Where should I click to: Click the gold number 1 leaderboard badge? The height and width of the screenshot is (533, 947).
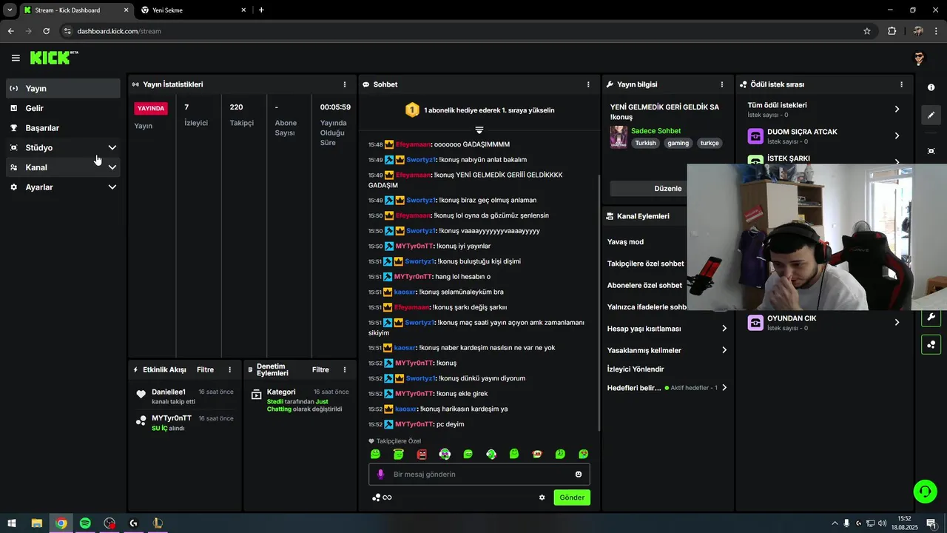tap(412, 110)
